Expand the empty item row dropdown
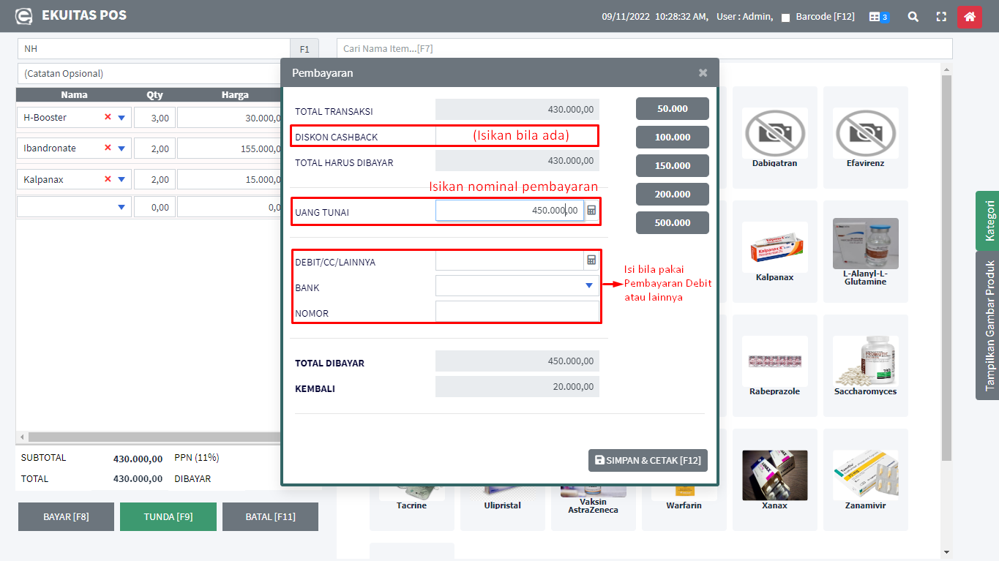The height and width of the screenshot is (561, 999). pyautogui.click(x=121, y=208)
